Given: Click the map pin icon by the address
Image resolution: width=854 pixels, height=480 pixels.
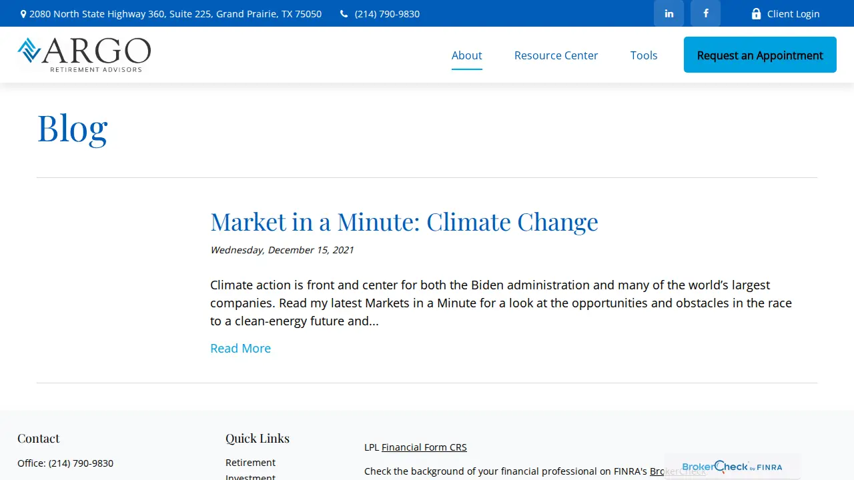Looking at the screenshot, I should [23, 14].
